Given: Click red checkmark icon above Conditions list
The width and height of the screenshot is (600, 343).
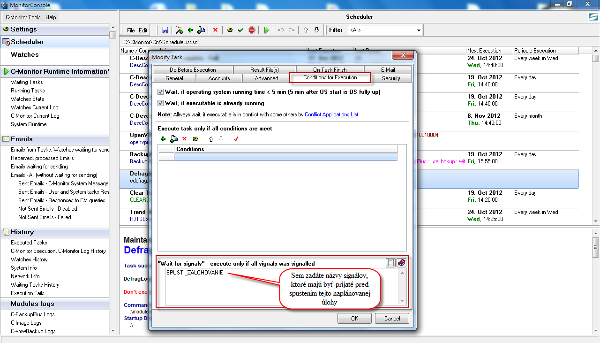Looking at the screenshot, I should tap(236, 139).
